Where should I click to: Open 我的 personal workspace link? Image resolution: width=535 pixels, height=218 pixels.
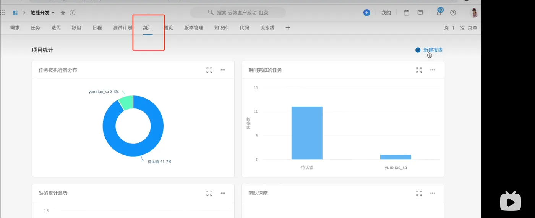click(x=386, y=13)
